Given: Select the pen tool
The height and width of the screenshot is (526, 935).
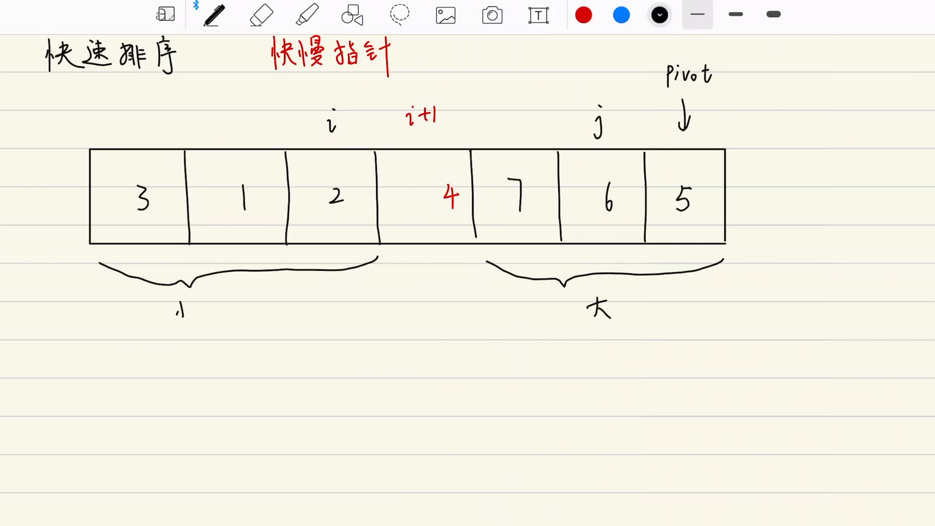Looking at the screenshot, I should click(214, 15).
